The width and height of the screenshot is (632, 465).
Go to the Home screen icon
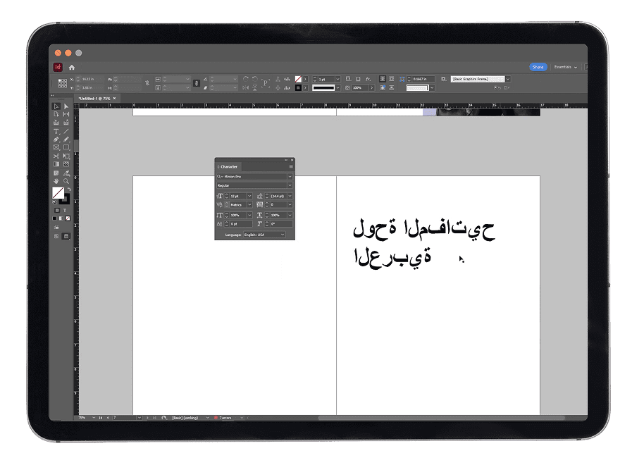click(72, 68)
